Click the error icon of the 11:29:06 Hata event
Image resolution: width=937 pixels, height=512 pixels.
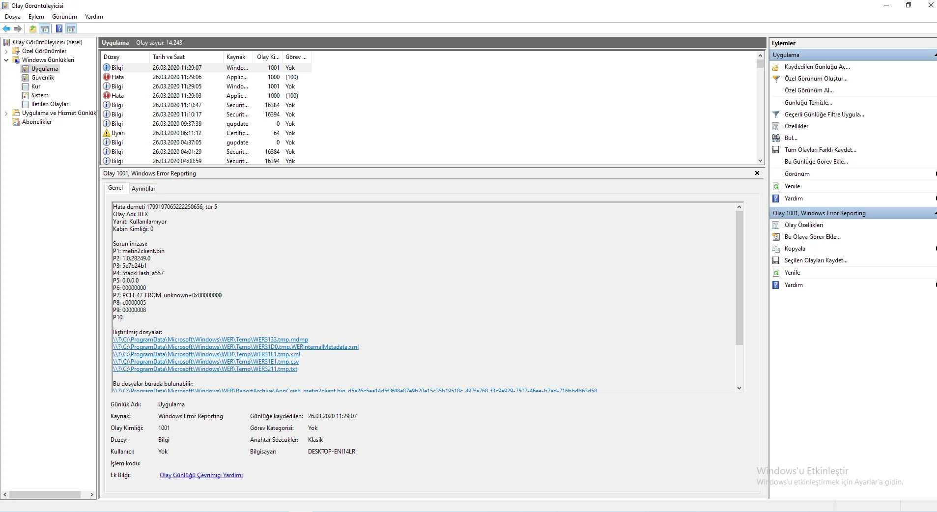coord(107,77)
